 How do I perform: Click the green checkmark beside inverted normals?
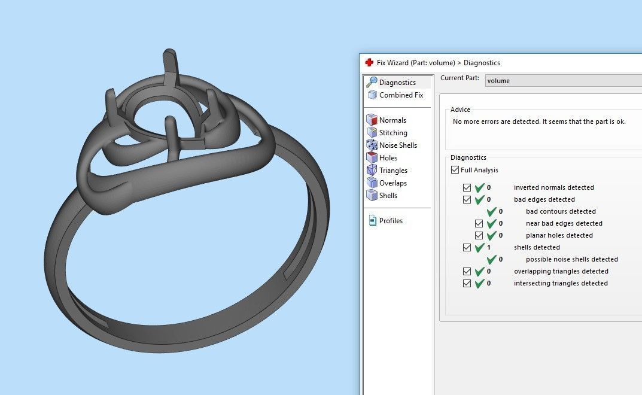pos(479,187)
